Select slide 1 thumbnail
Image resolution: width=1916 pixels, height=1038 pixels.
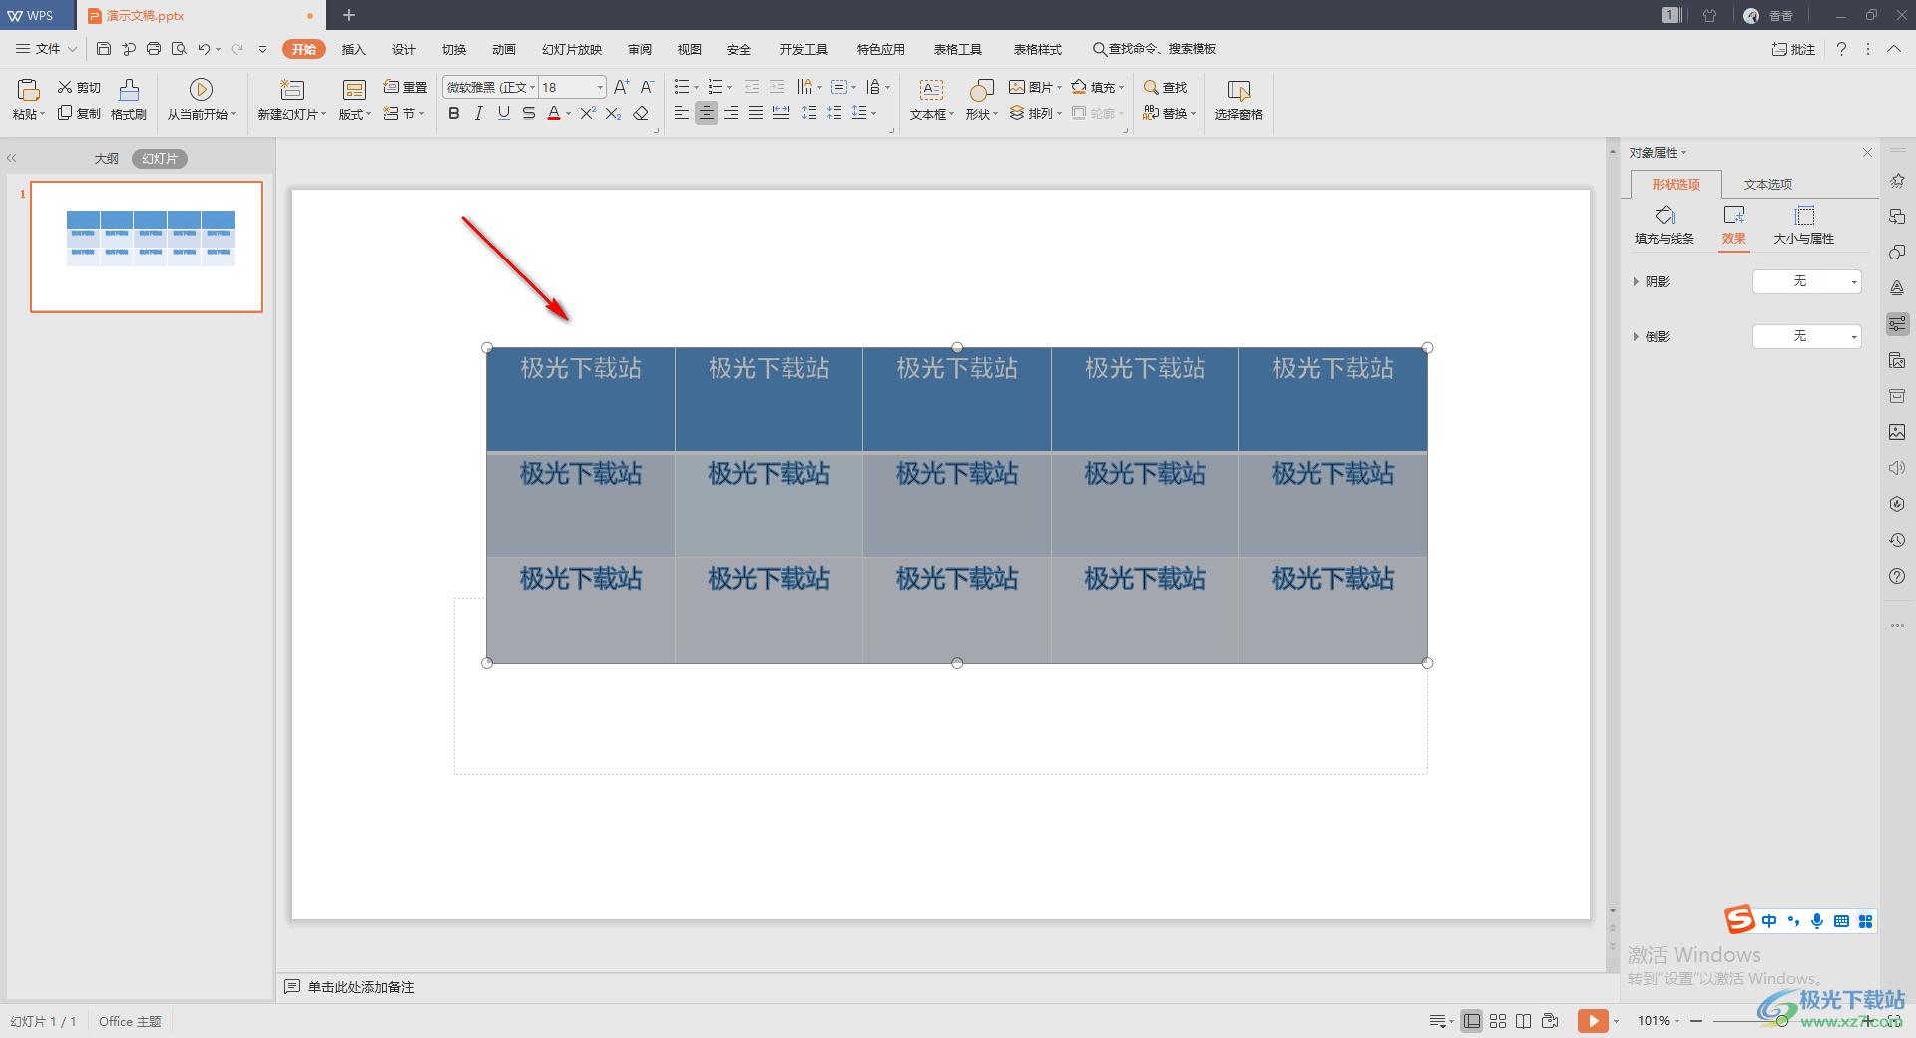147,247
